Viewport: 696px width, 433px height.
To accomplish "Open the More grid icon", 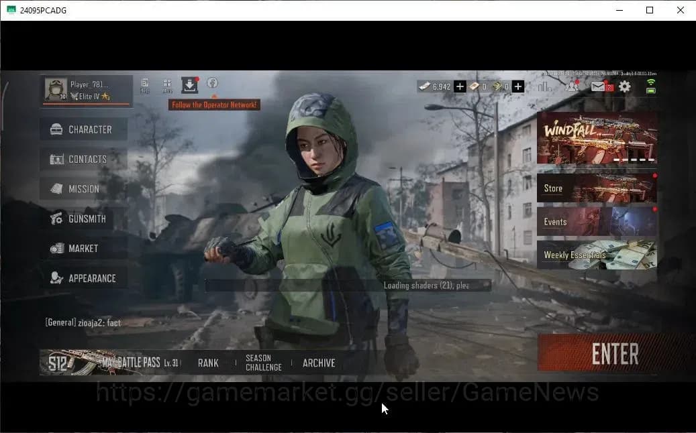I will click(167, 86).
